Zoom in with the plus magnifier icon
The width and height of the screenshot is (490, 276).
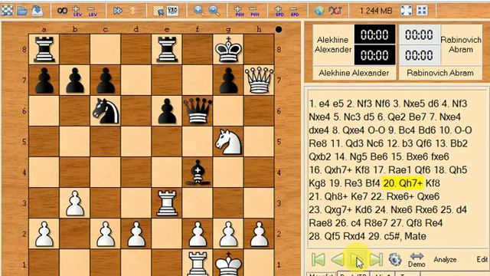199,11
